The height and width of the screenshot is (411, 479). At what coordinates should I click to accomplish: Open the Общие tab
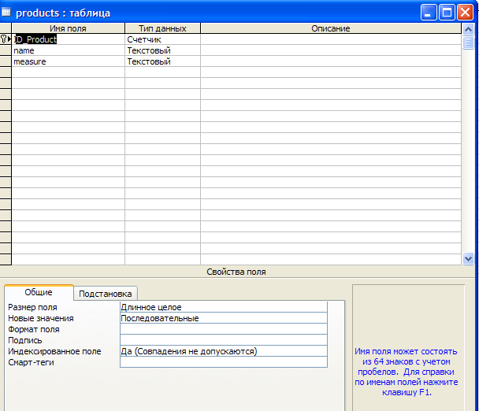click(x=39, y=292)
